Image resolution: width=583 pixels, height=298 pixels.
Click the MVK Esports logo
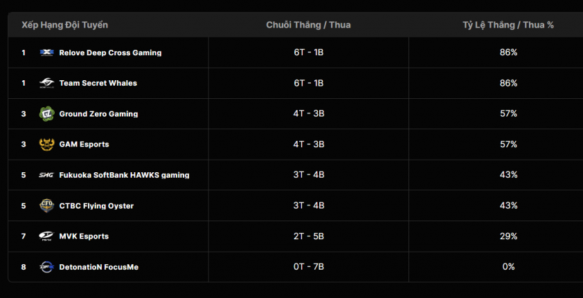pyautogui.click(x=46, y=236)
